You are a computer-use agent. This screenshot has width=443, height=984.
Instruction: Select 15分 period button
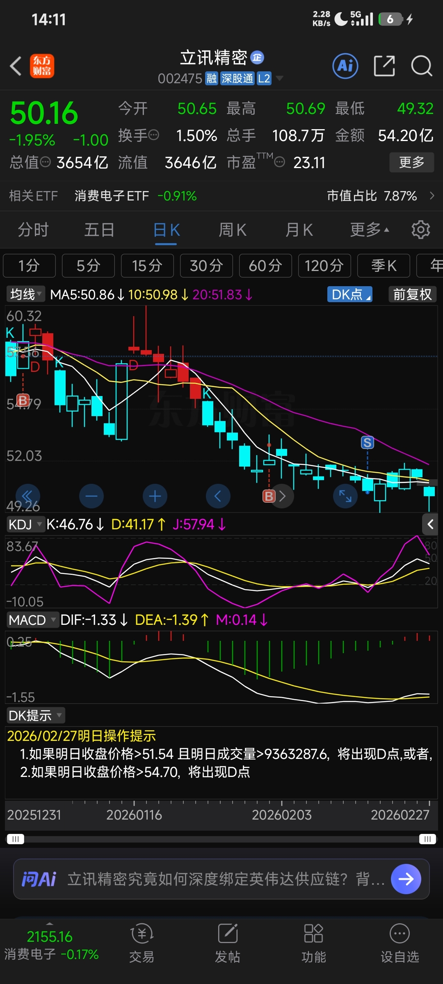[147, 266]
